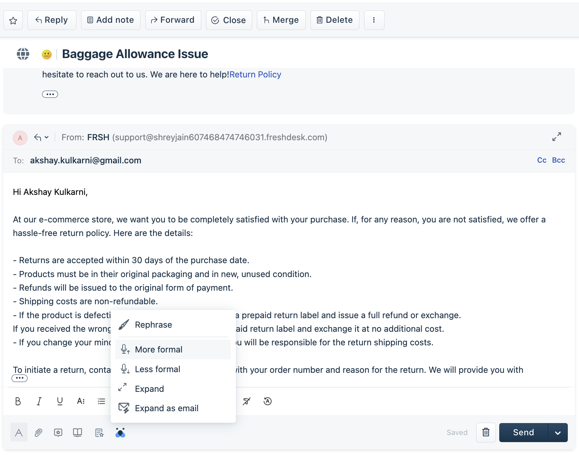Insert a bulleted list

tap(101, 401)
